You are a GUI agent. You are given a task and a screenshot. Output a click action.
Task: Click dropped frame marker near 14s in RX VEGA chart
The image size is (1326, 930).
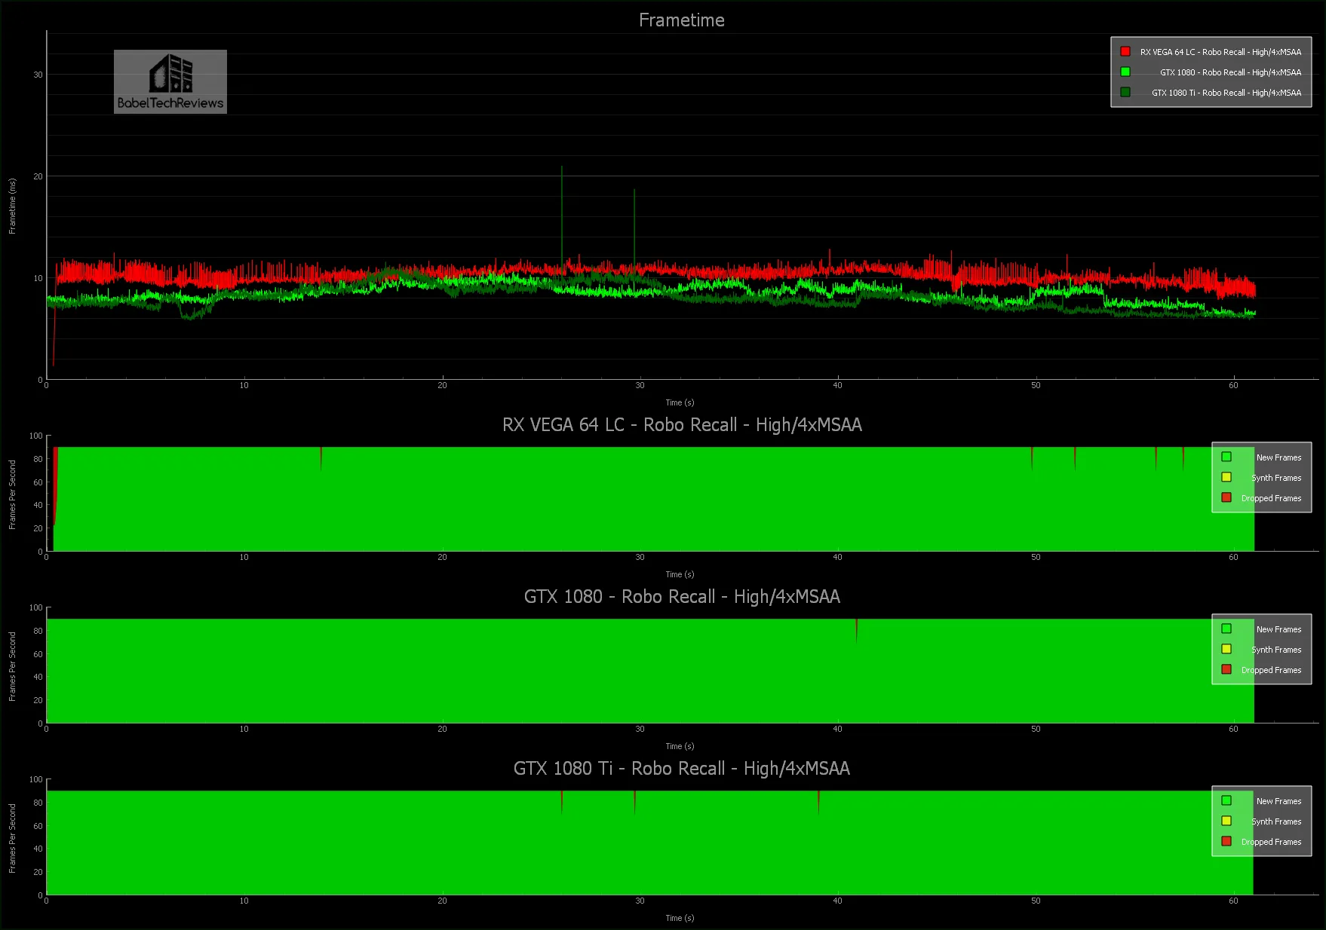point(321,456)
